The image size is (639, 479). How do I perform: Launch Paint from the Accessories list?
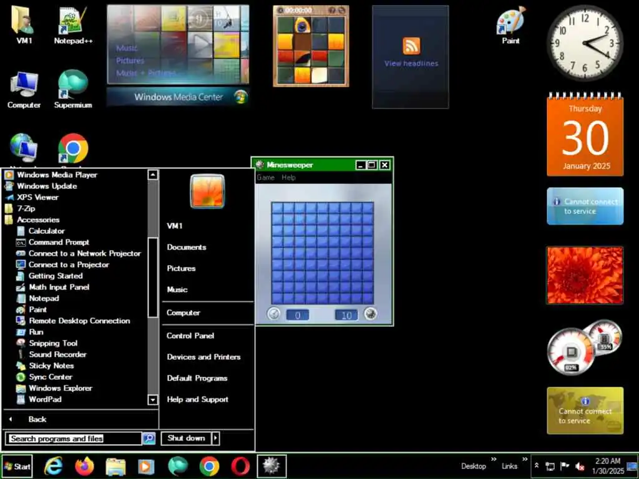click(x=31, y=309)
